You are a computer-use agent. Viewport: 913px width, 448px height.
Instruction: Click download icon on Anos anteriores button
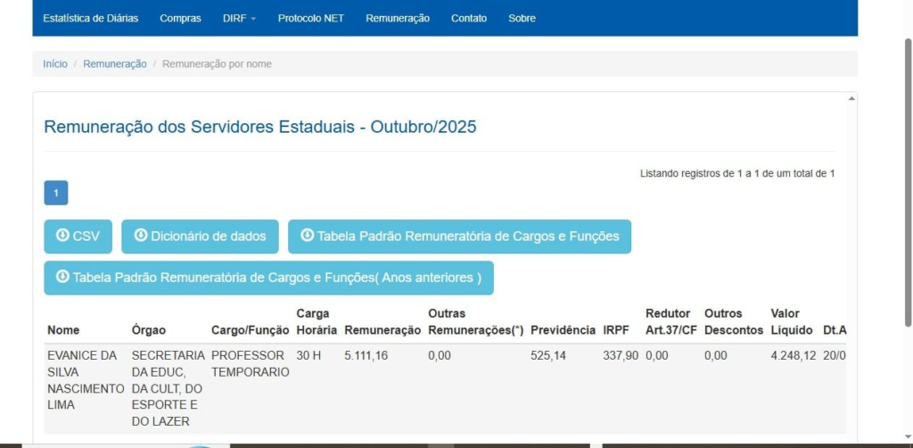(62, 277)
